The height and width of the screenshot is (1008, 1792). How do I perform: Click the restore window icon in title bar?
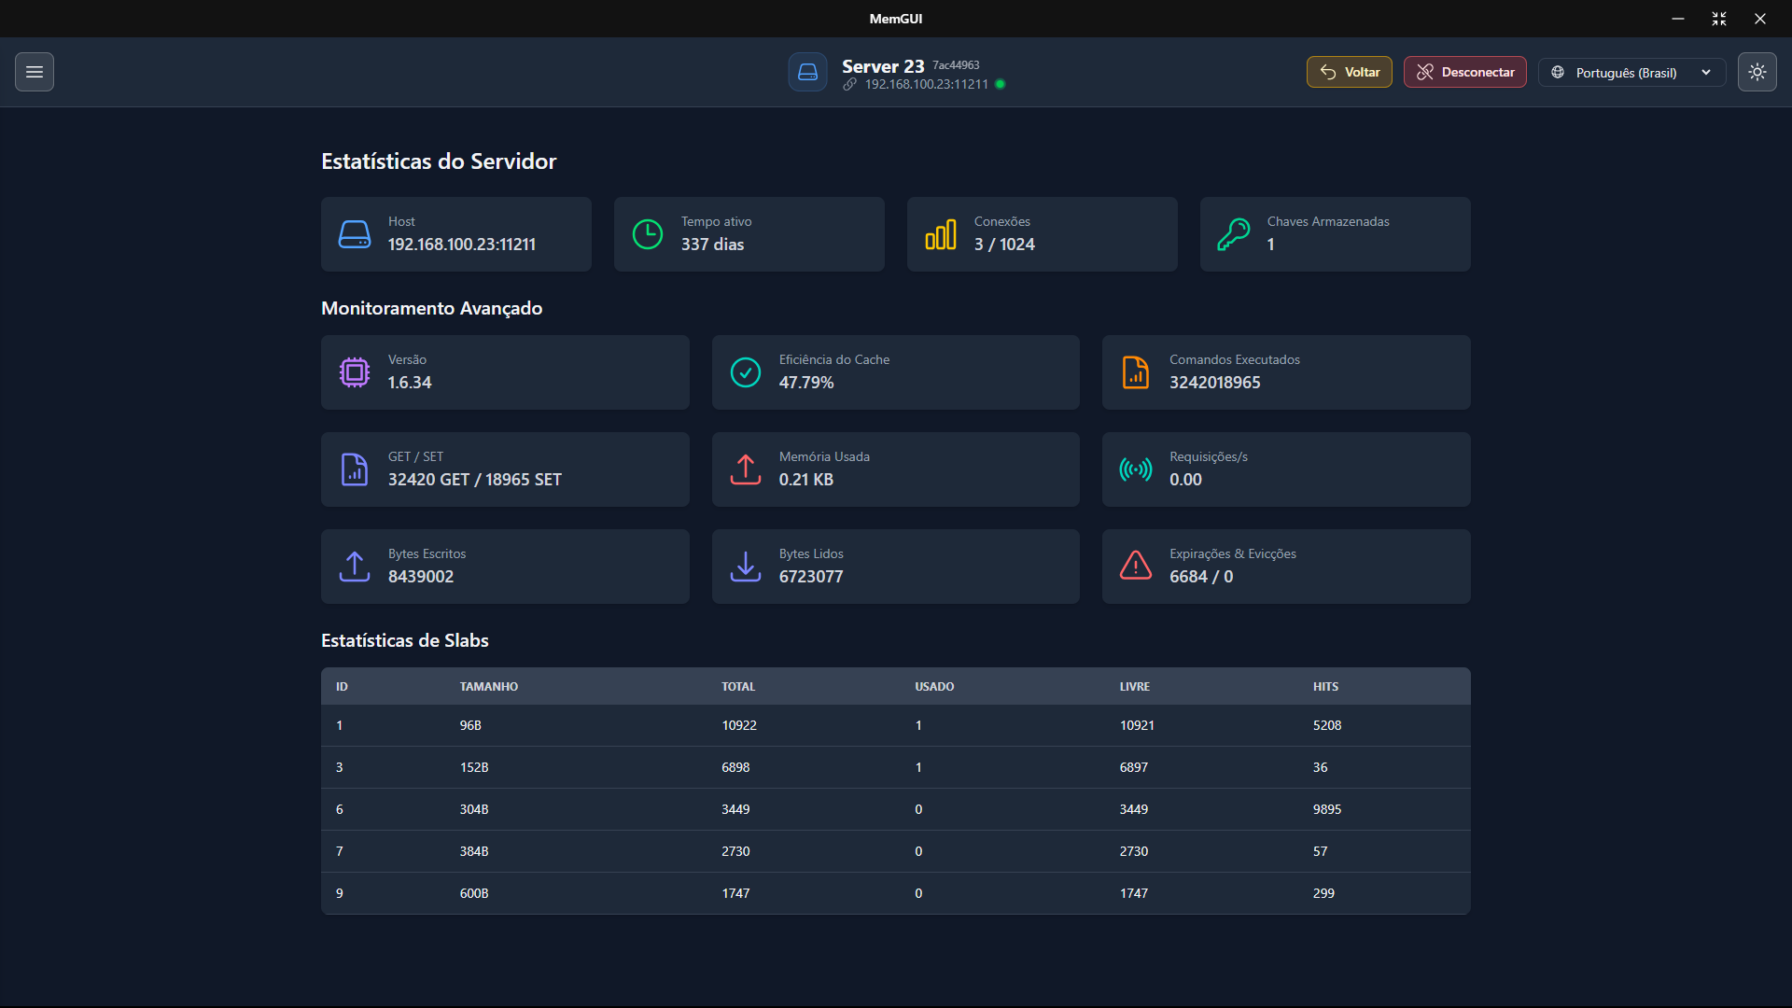[x=1719, y=19]
